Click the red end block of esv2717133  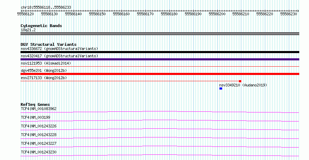[240, 81]
